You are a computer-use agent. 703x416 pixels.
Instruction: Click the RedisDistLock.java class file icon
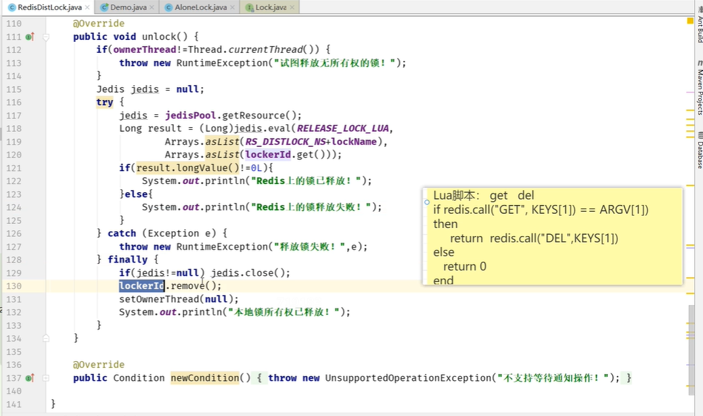point(12,7)
